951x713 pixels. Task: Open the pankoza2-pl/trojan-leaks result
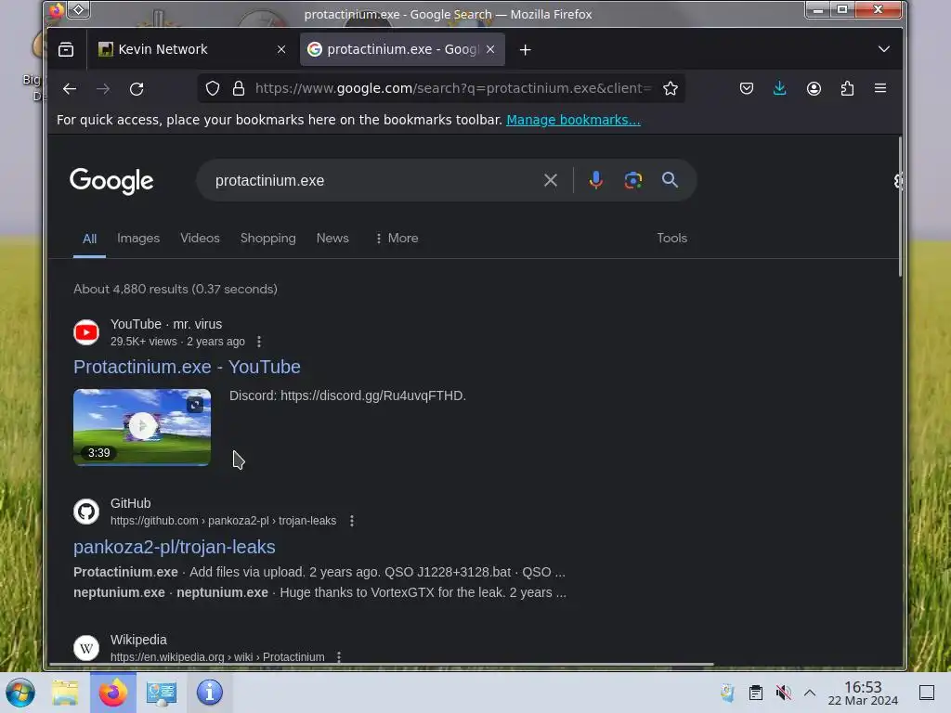click(174, 547)
